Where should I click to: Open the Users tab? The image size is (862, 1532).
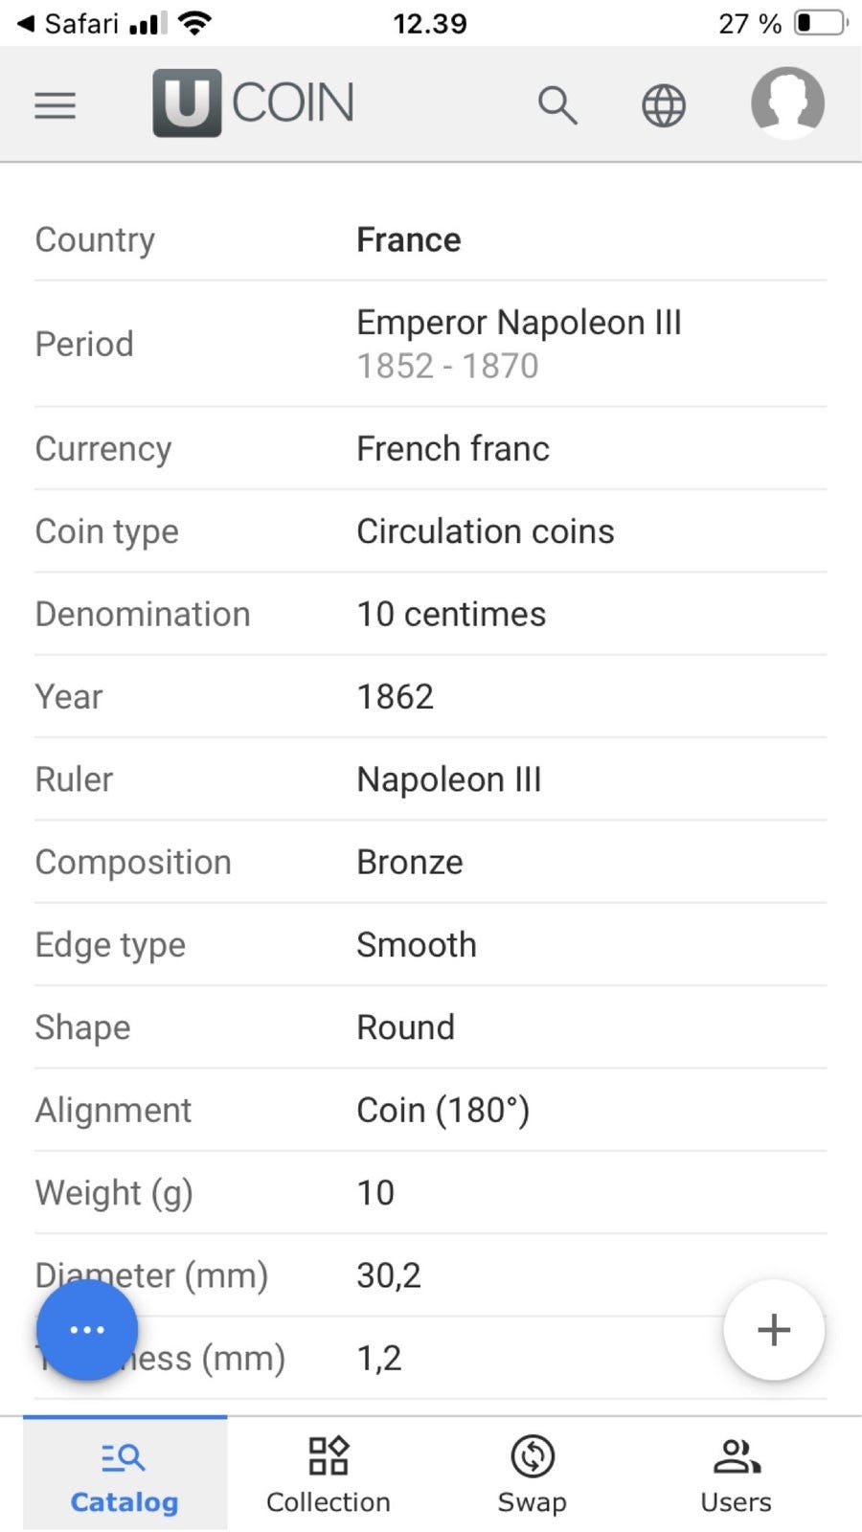pyautogui.click(x=736, y=1474)
